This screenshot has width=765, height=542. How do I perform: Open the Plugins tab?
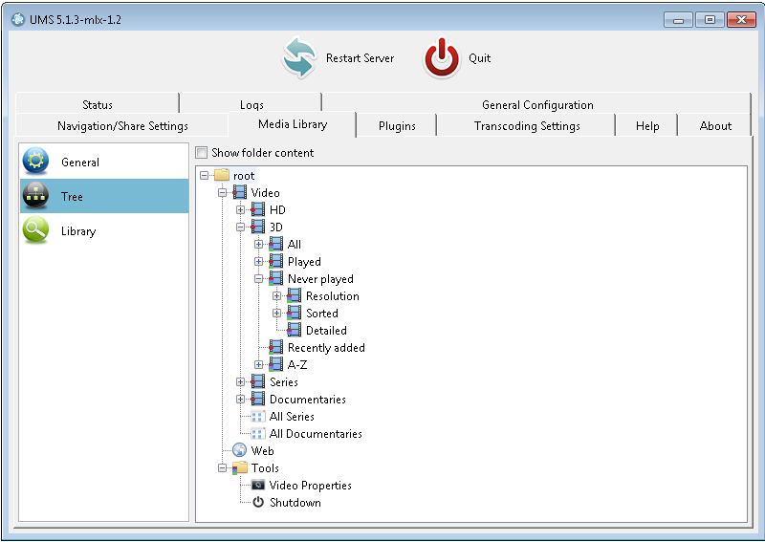(x=397, y=125)
